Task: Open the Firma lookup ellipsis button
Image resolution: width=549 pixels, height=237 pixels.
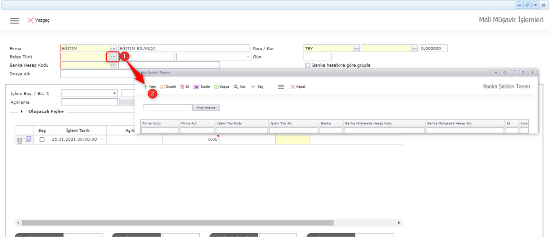Action: click(113, 48)
